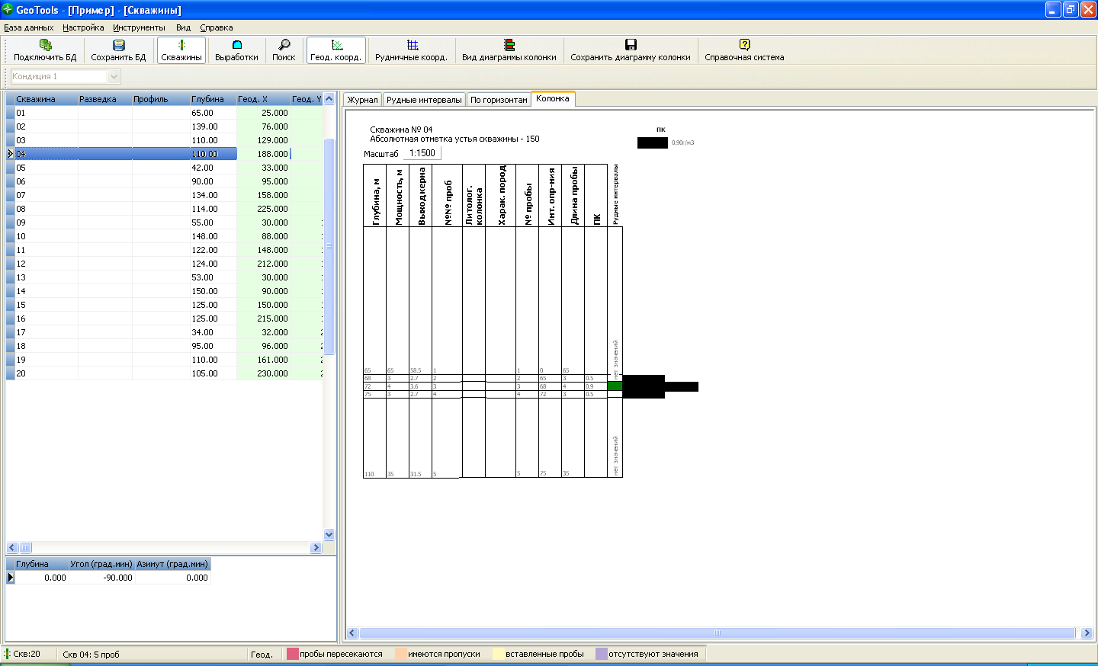The height and width of the screenshot is (666, 1098).
Task: Open the Настройка menu
Action: tap(83, 27)
